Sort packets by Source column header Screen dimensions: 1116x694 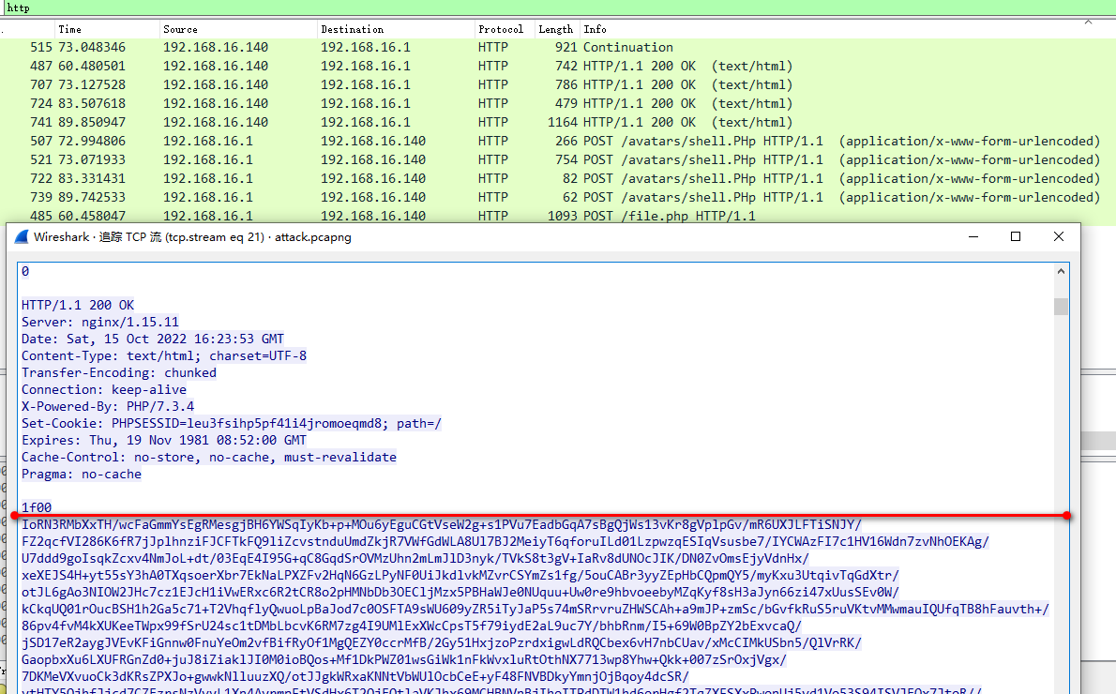pyautogui.click(x=238, y=29)
